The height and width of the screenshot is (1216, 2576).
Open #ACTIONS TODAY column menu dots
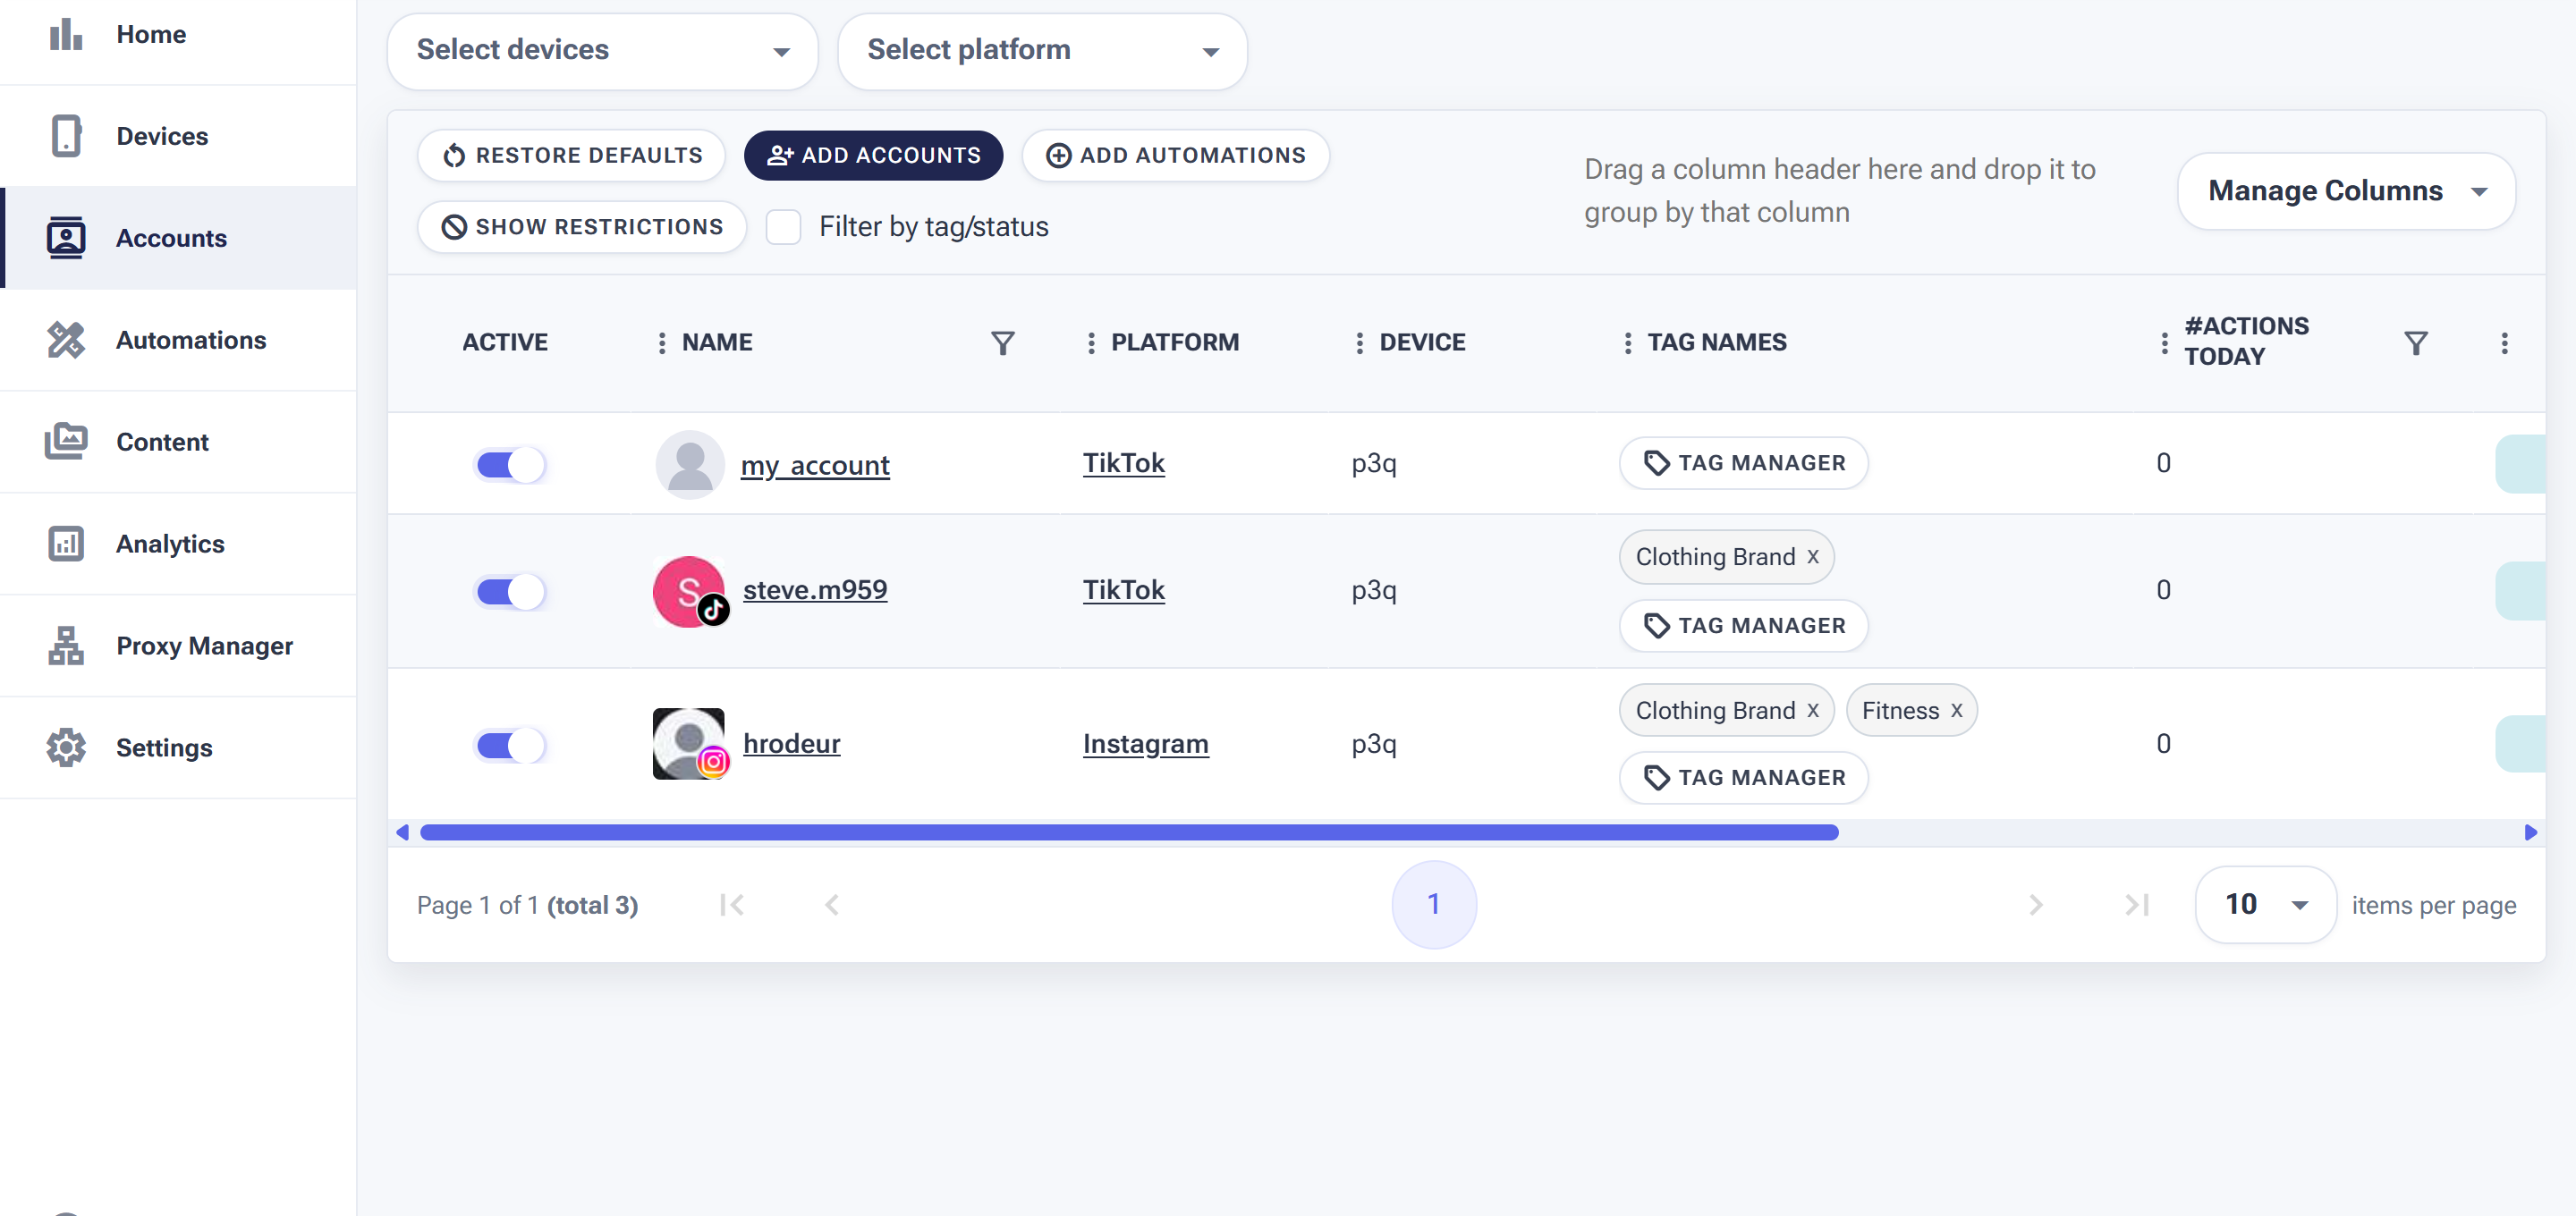point(2164,344)
